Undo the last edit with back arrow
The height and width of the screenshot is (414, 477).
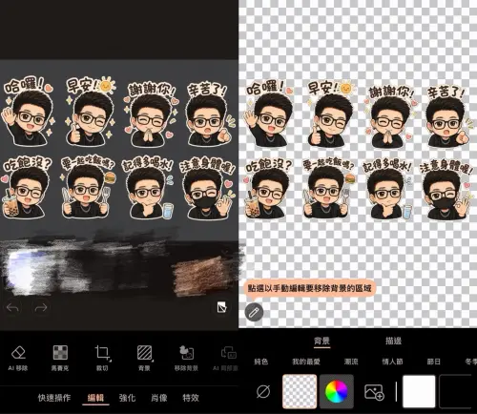tap(12, 307)
